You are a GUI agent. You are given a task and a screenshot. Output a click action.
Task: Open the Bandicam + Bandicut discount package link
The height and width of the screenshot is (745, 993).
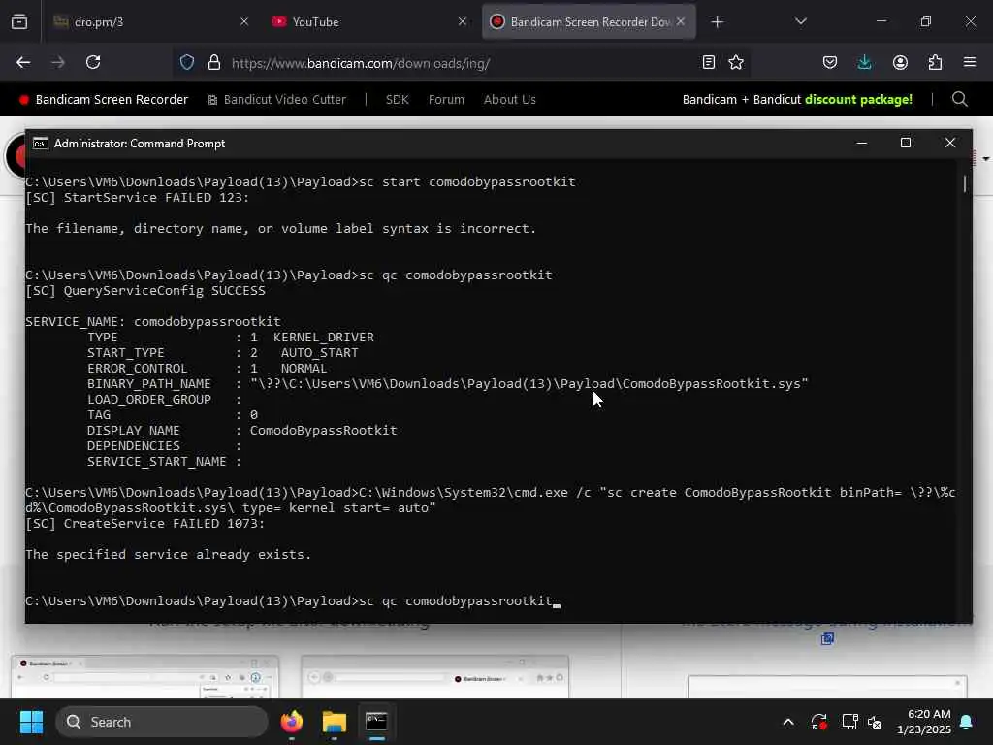click(x=797, y=100)
